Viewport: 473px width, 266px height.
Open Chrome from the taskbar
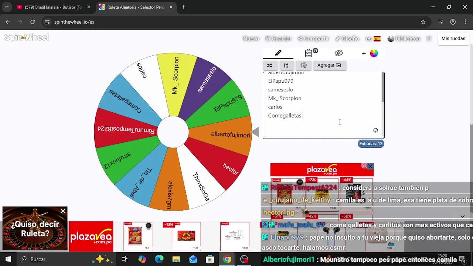pos(227,259)
